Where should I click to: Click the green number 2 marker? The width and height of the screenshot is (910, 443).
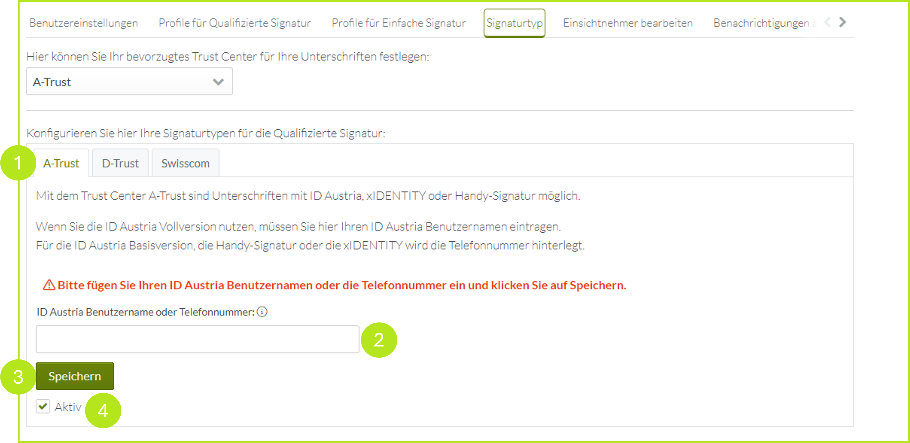coord(379,340)
